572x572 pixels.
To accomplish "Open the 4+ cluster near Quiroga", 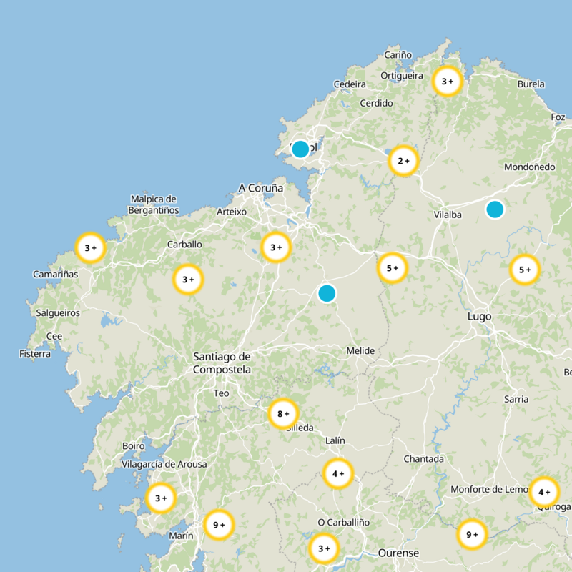I will coord(543,492).
